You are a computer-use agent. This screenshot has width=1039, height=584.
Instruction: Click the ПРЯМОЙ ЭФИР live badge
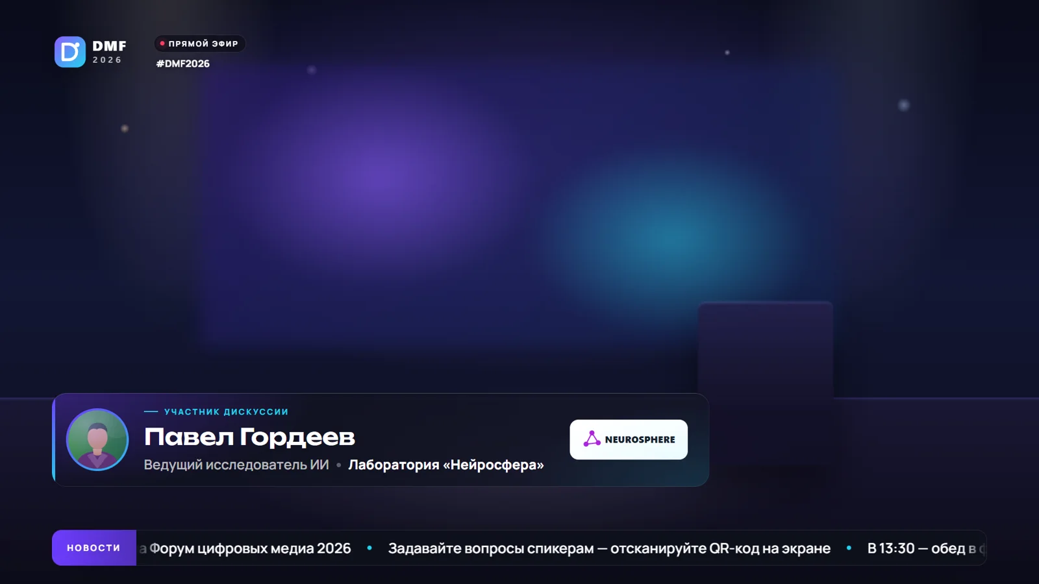coord(199,43)
